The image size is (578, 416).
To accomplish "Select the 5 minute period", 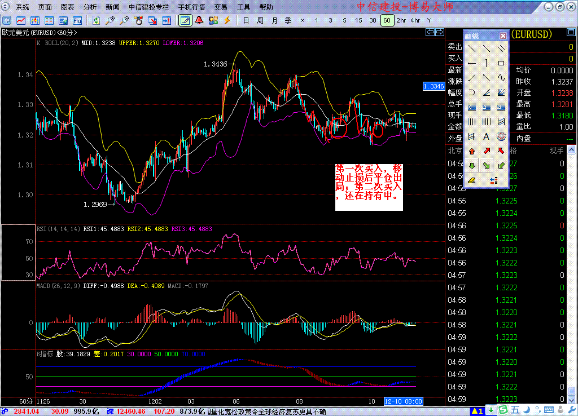I will tap(344, 21).
